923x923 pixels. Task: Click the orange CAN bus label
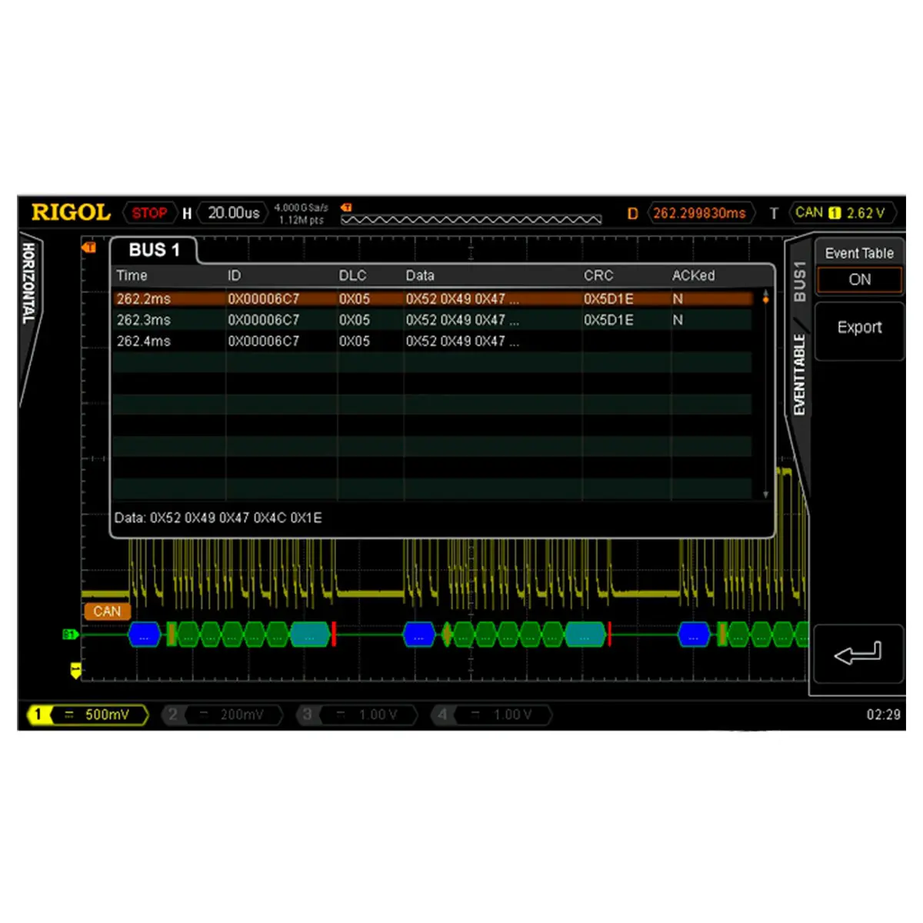click(107, 611)
